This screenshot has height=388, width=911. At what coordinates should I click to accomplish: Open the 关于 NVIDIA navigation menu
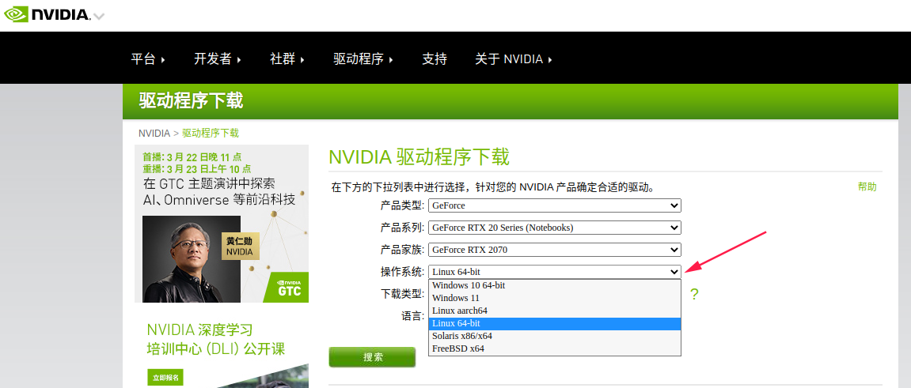(514, 58)
